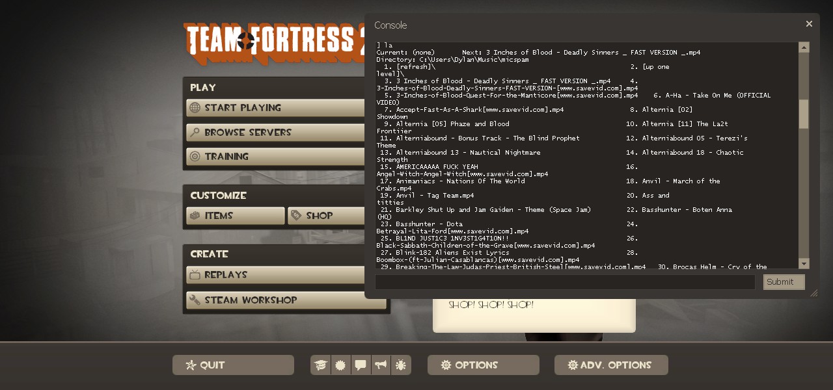
Task: Open the speech bubble comment icon
Action: click(361, 365)
